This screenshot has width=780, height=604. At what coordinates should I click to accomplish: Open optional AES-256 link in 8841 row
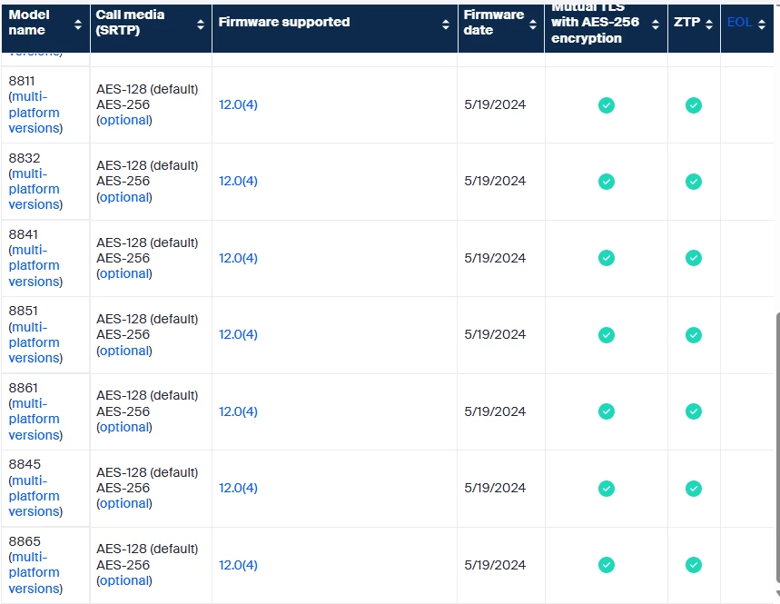click(124, 273)
